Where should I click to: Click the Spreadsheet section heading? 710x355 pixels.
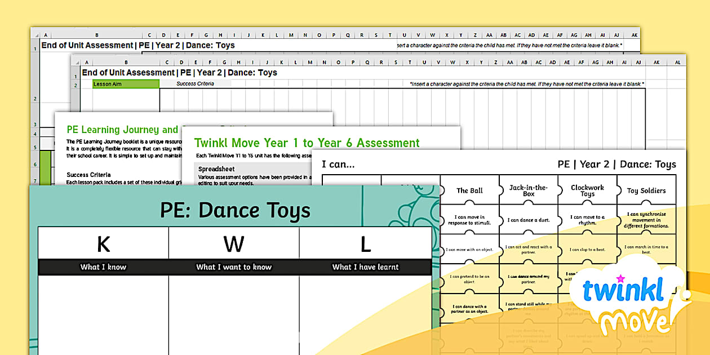click(x=217, y=168)
